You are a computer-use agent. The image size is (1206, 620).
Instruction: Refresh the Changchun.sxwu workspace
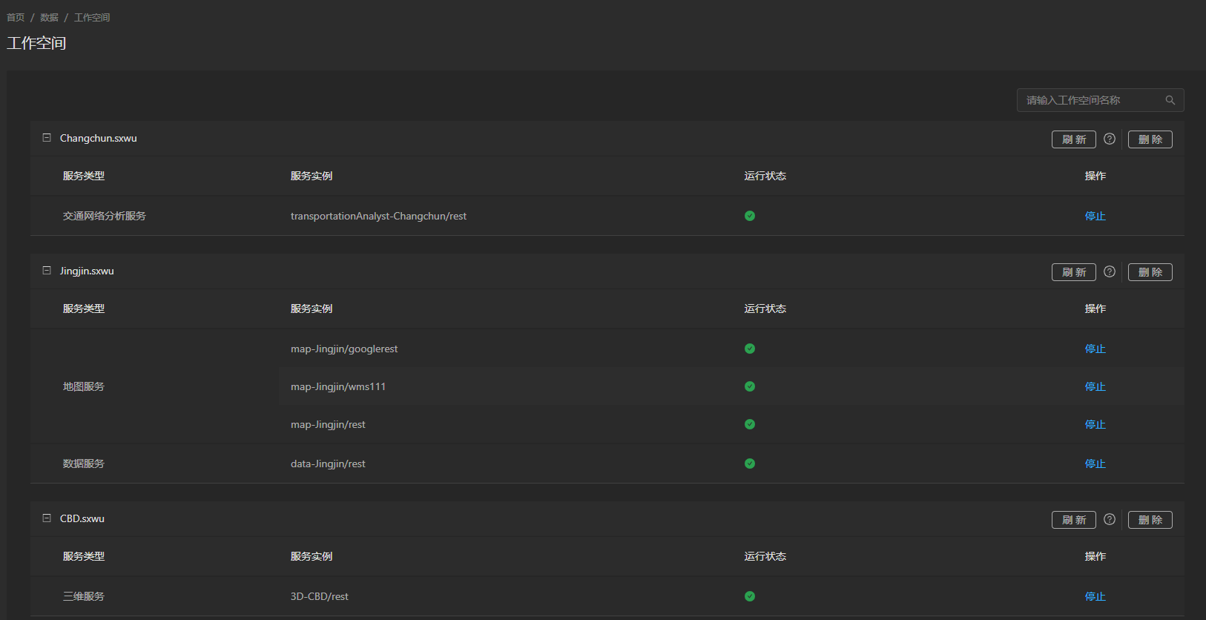pyautogui.click(x=1073, y=139)
